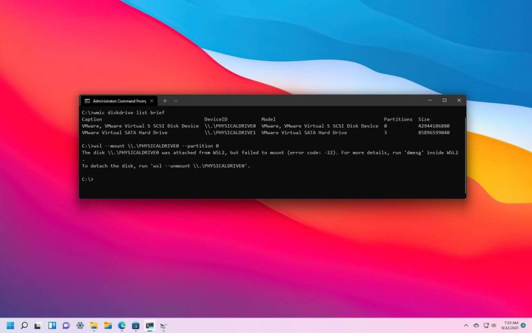Open Microsoft Edge from taskbar
This screenshot has height=333, width=532.
(122, 325)
